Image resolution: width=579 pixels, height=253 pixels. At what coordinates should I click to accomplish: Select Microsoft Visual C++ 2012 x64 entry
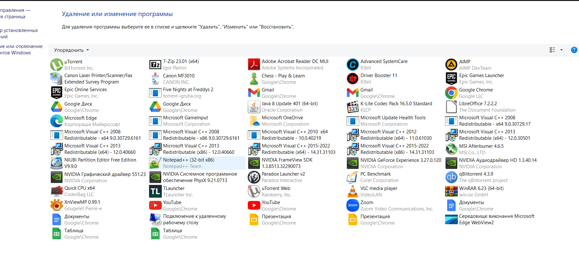click(394, 135)
